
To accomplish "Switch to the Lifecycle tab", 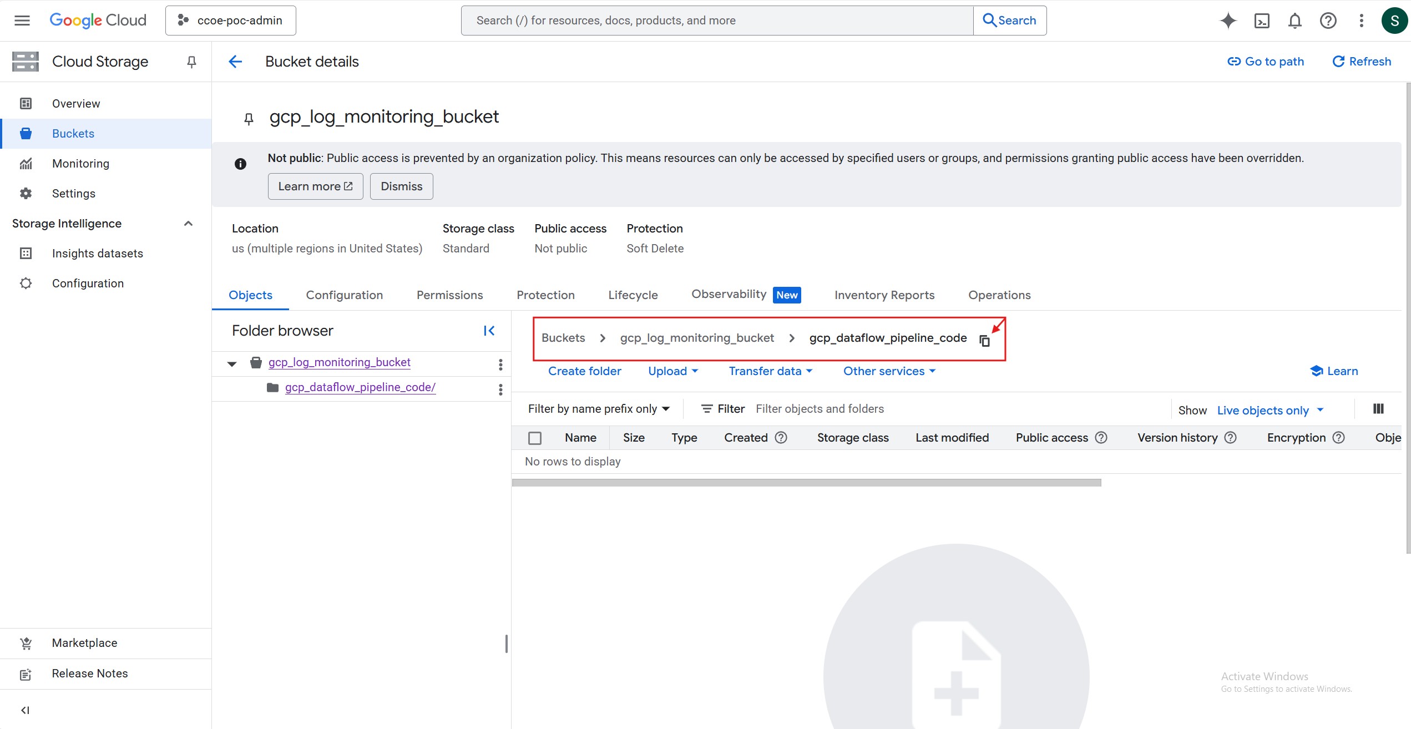I will (x=633, y=295).
